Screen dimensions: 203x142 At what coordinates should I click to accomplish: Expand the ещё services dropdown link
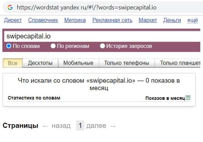[193, 20]
